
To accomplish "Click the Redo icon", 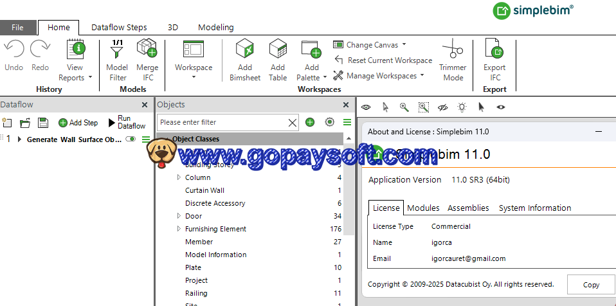I will click(x=40, y=49).
